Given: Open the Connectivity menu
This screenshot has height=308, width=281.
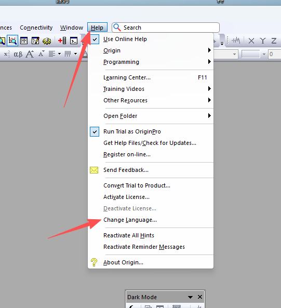Looking at the screenshot, I should pos(36,28).
